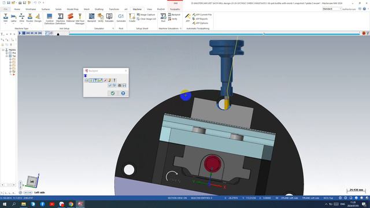Screen dimensions: 370x208
Task: Toggle Run mode in backplot bar
Action: pyautogui.click(x=51, y=34)
